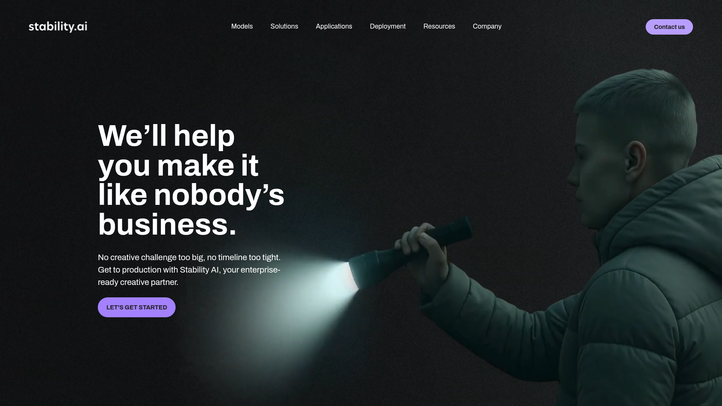This screenshot has height=406, width=722.
Task: Click the "We'll help" headline line
Action: point(166,136)
